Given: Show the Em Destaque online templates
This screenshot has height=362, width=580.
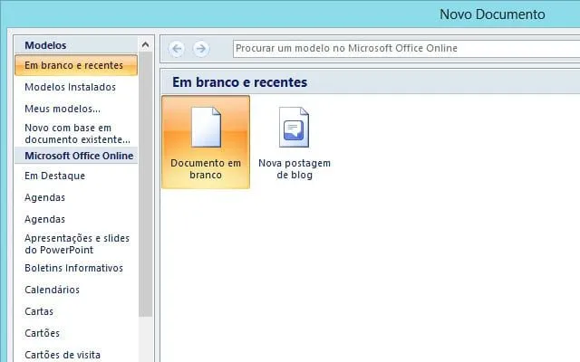Looking at the screenshot, I should (55, 176).
